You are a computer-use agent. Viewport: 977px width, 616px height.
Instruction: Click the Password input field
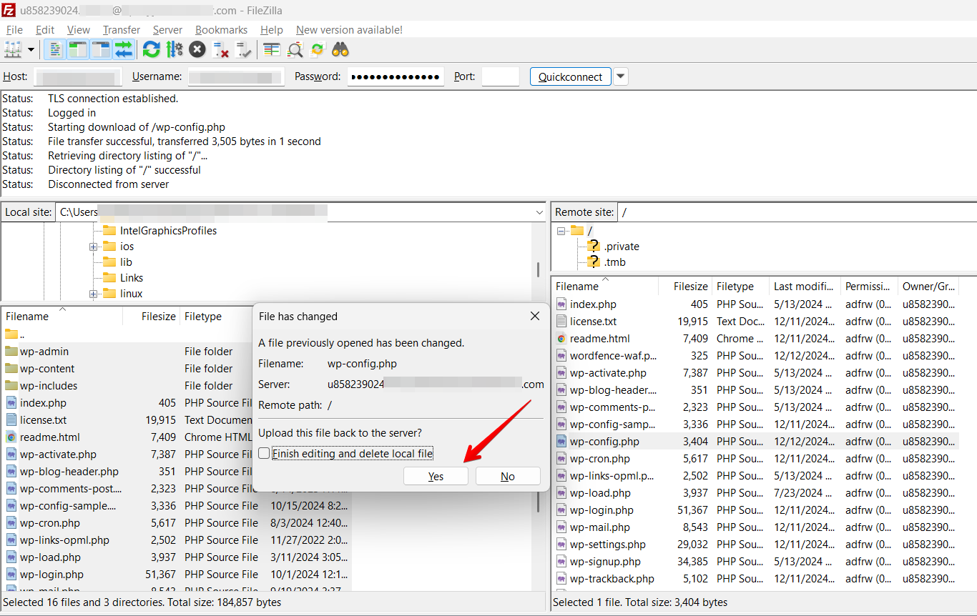pyautogui.click(x=396, y=76)
